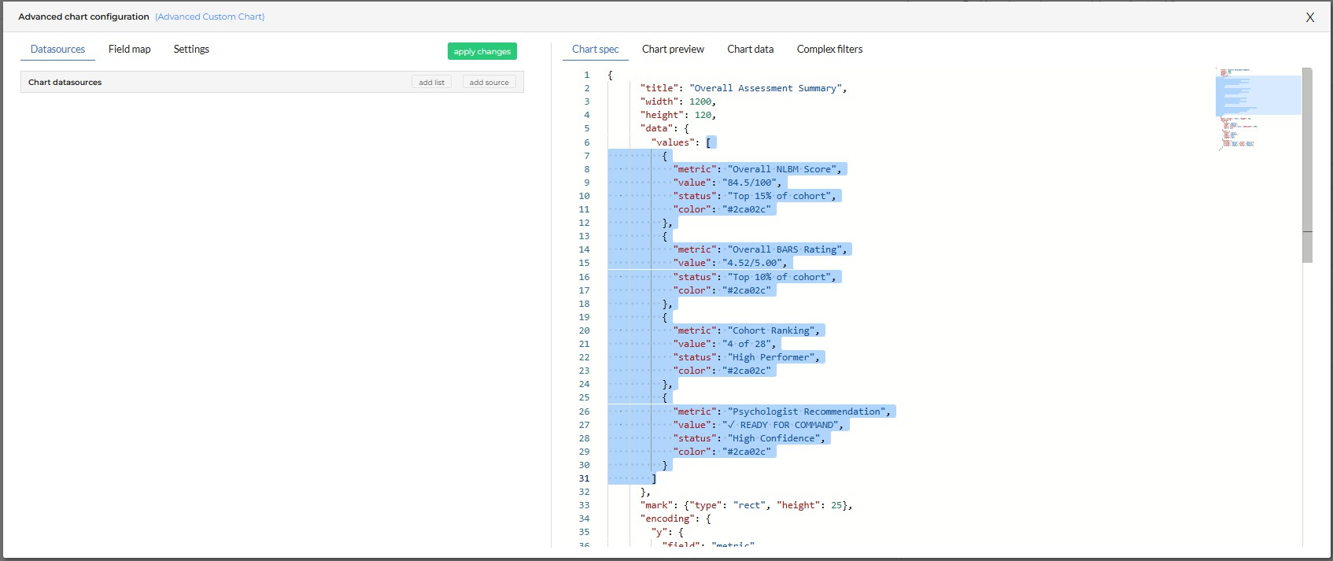
Task: Click the "High Confidence" status string
Action: (774, 438)
